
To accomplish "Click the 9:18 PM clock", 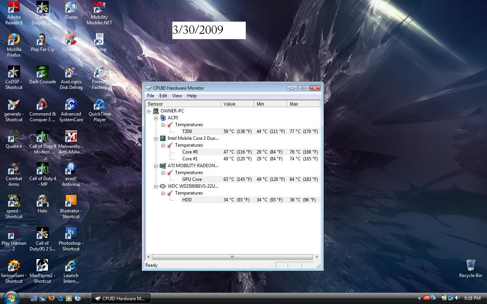I will (472, 298).
